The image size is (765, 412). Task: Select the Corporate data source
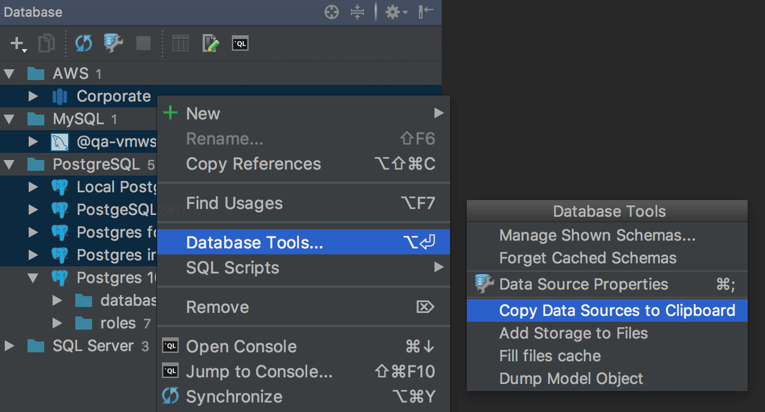click(x=114, y=96)
